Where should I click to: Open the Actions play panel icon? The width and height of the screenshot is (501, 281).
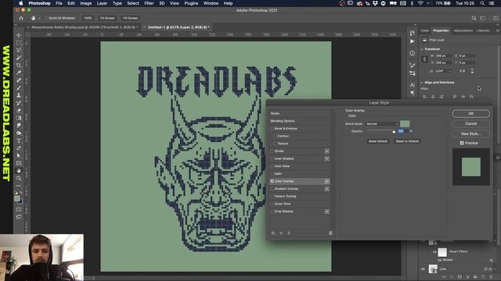pyautogui.click(x=413, y=41)
